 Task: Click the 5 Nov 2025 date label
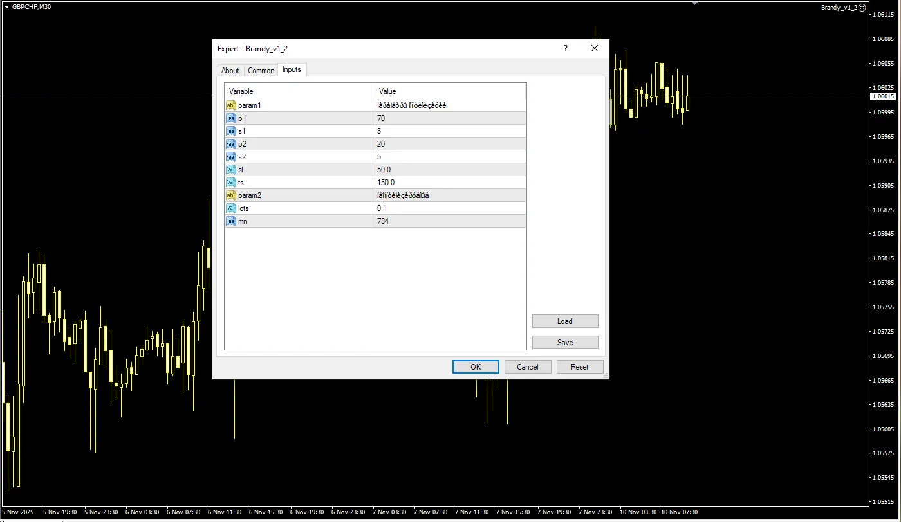(x=19, y=512)
